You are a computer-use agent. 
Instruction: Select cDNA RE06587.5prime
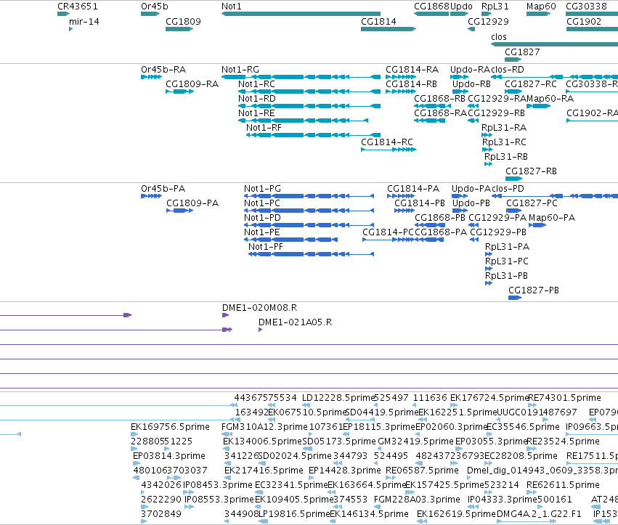(389, 478)
